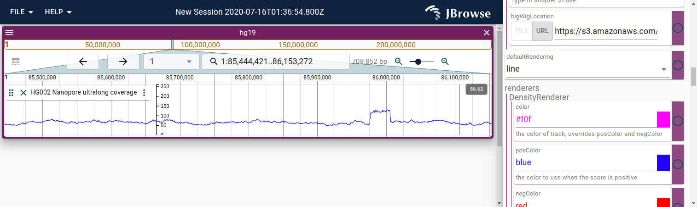Toggle the circle button beside bigWigLocation
This screenshot has height=207, width=697.
click(678, 28)
